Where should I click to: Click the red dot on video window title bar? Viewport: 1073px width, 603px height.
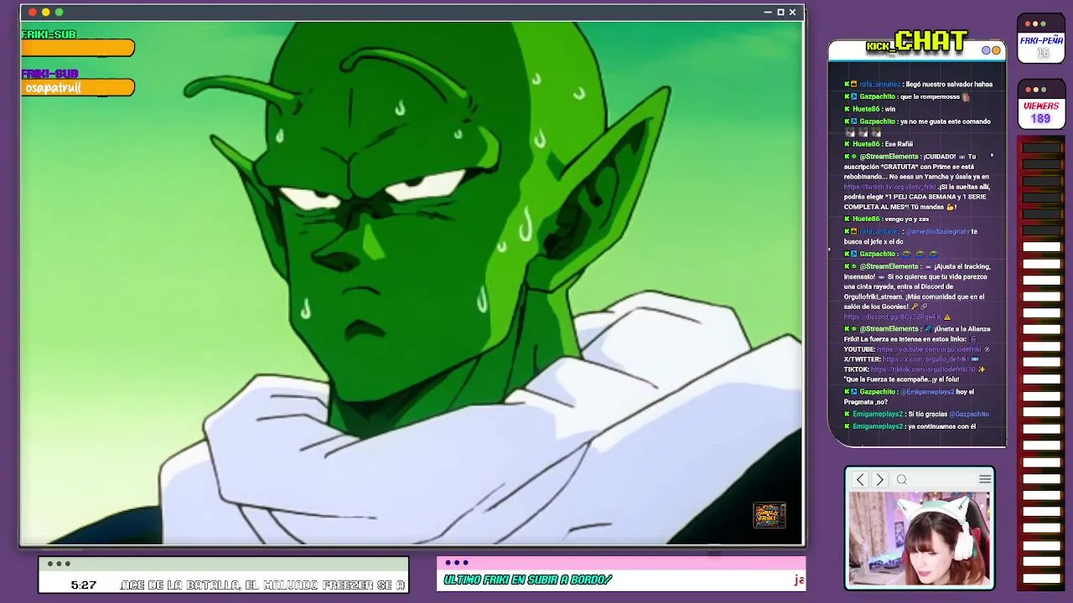point(33,12)
